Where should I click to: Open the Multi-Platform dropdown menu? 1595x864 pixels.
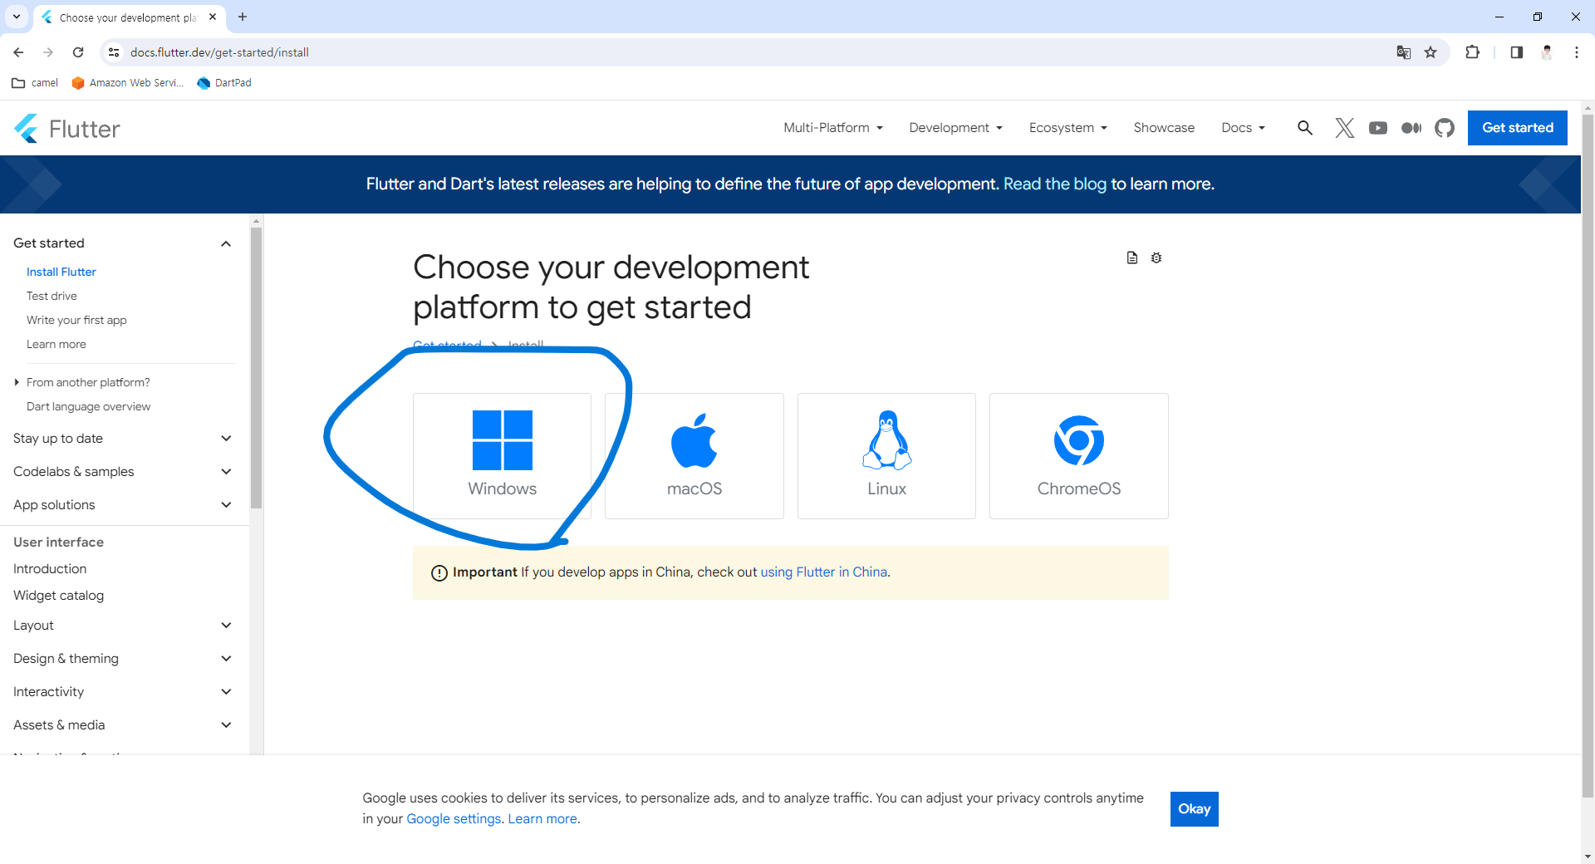(x=833, y=128)
